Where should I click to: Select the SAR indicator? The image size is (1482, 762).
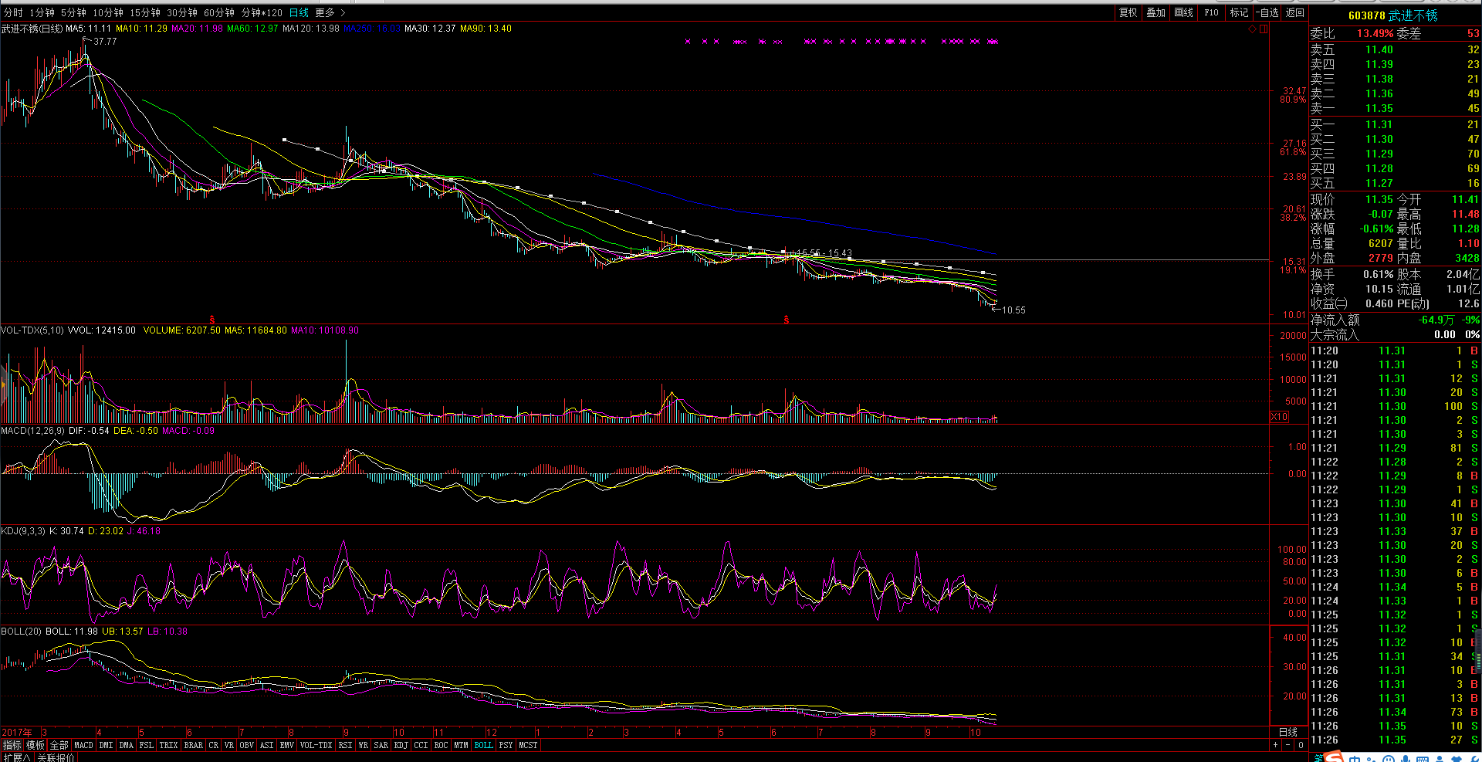(381, 745)
